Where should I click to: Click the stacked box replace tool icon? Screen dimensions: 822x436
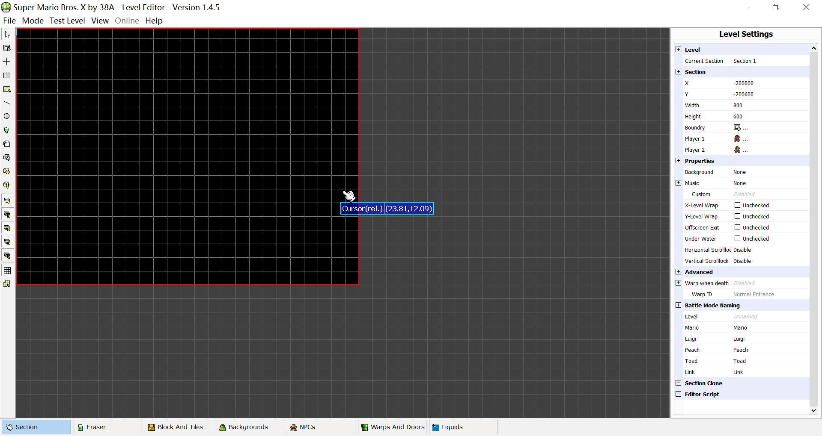(7, 157)
